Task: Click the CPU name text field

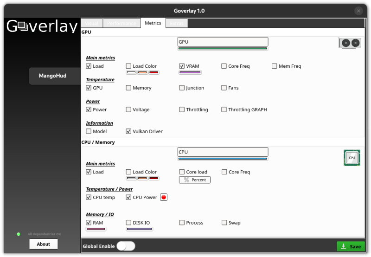Action: 223,152
